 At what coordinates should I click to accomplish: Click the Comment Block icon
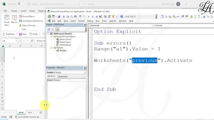click(195, 16)
